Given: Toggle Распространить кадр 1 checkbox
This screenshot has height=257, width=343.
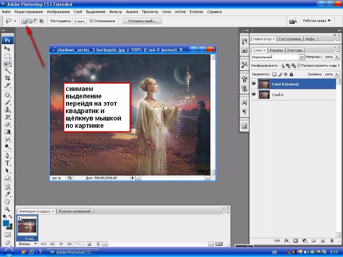Looking at the screenshot, I should click(x=299, y=65).
